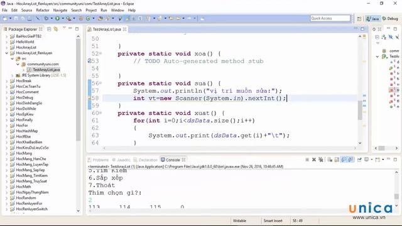Fold the xoa() method at line 52
This screenshot has width=402, height=226.
click(x=100, y=53)
